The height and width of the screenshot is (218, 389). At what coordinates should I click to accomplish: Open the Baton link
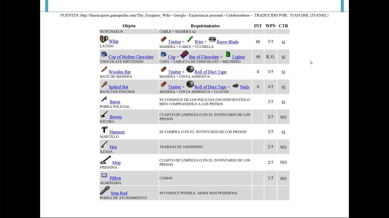pos(115,102)
